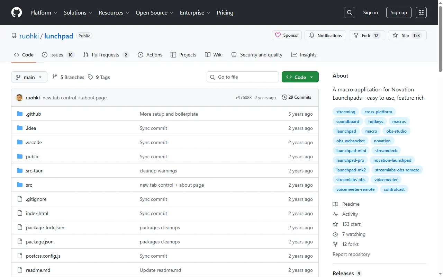Switch to the Pull requests tab
This screenshot has width=443, height=277.
point(106,55)
